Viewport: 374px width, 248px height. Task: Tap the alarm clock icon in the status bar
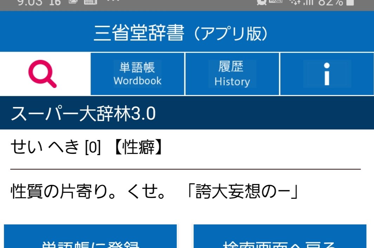point(261,3)
